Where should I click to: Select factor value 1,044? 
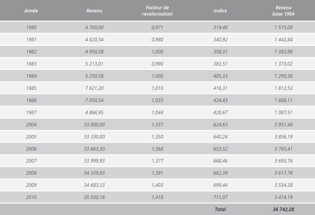tap(157, 113)
